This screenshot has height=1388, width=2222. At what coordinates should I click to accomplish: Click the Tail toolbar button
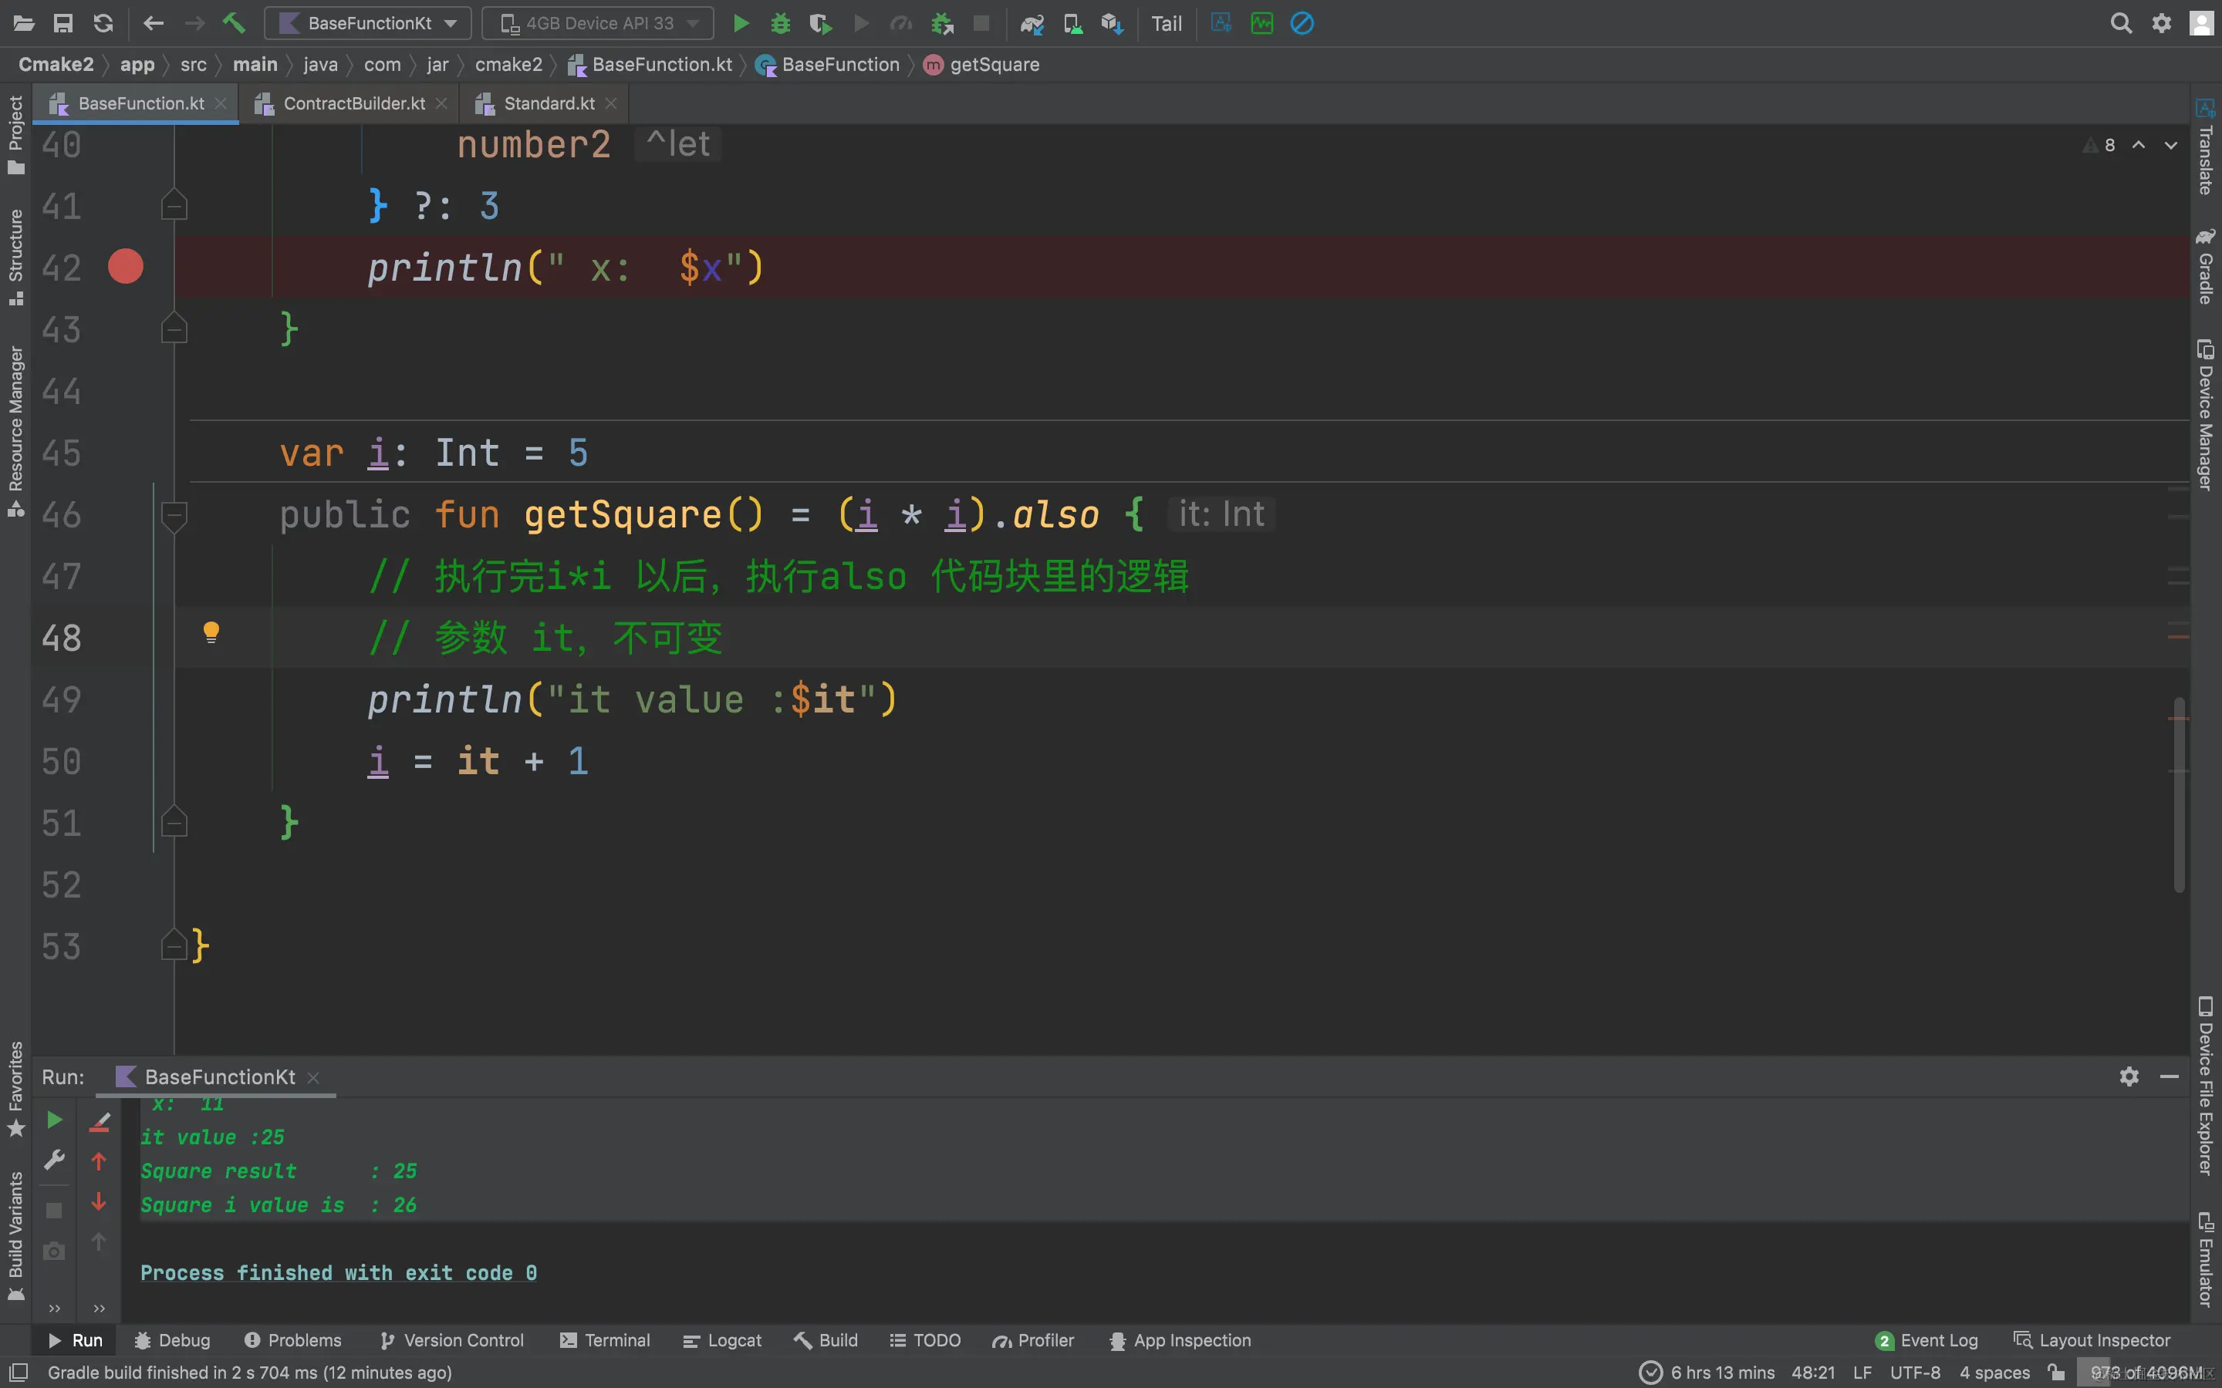tap(1166, 23)
